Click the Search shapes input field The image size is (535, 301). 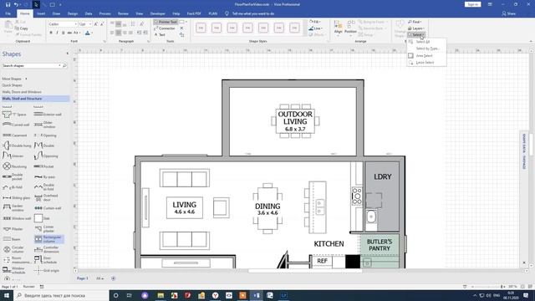click(31, 65)
